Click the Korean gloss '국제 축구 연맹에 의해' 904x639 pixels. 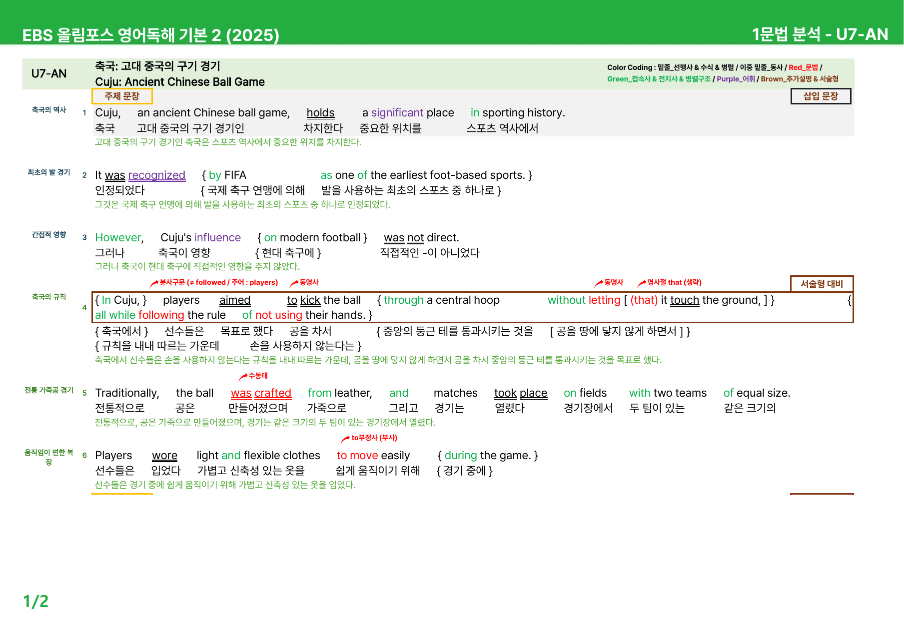click(256, 190)
